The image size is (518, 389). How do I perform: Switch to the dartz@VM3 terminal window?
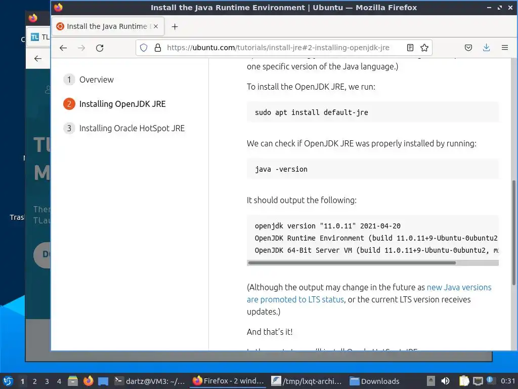click(x=150, y=381)
